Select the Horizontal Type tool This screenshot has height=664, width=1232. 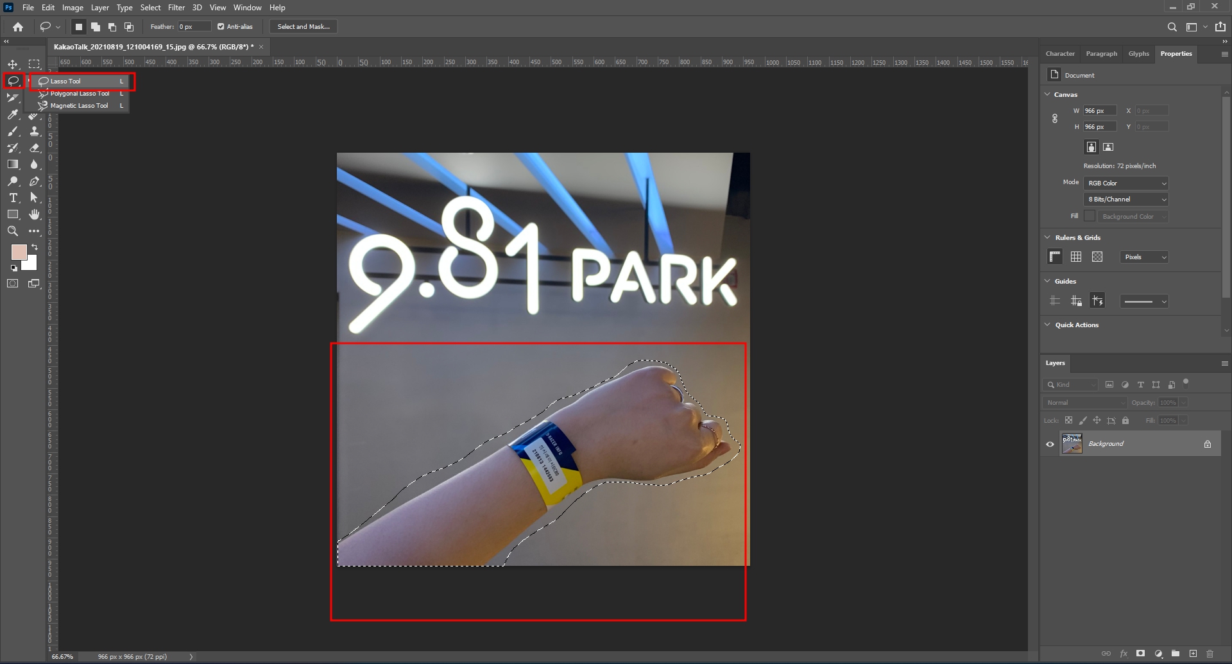(x=13, y=198)
